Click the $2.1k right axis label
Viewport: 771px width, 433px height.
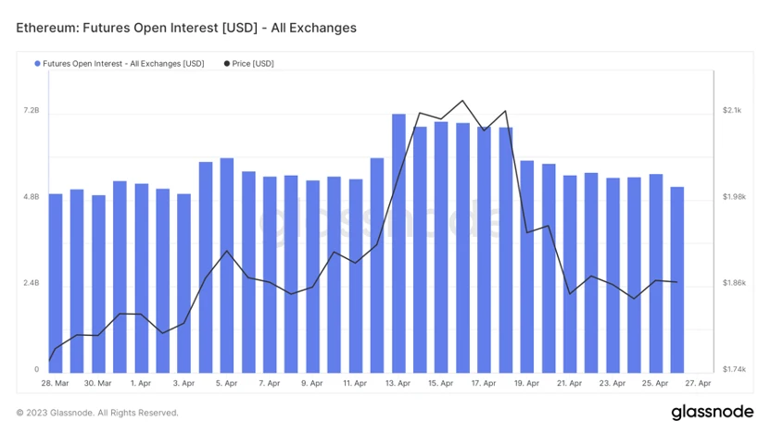pos(732,110)
